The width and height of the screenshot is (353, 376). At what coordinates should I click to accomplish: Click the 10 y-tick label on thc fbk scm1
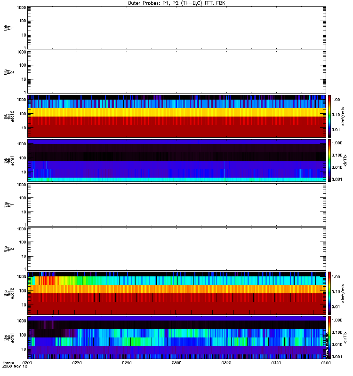(24, 349)
